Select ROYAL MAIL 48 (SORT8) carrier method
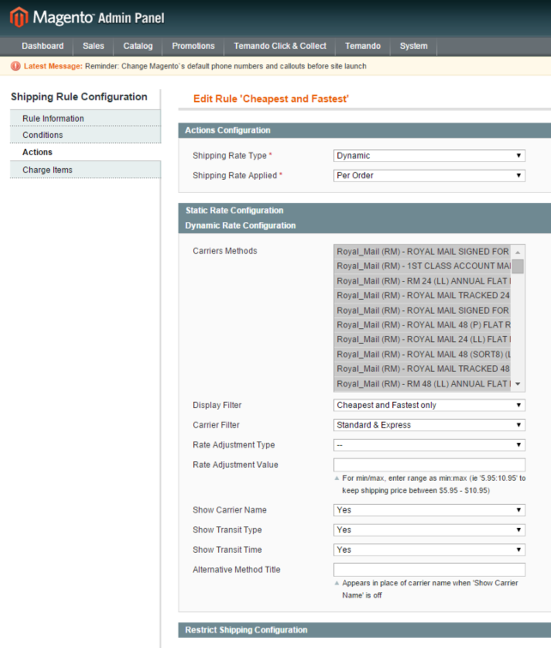 point(422,354)
